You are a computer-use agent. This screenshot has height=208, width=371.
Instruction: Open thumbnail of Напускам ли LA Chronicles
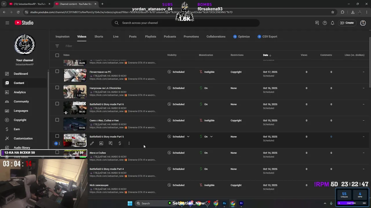pyautogui.click(x=75, y=92)
